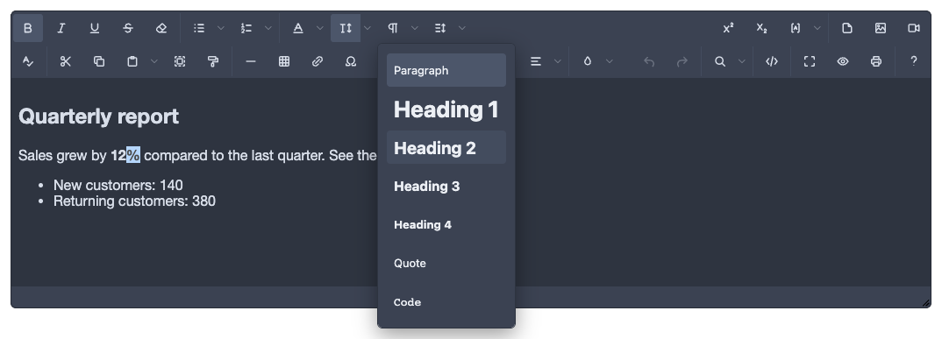
Task: Pick Code from the format list
Action: tap(446, 302)
